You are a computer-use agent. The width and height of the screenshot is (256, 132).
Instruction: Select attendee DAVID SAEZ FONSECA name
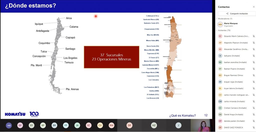(233, 127)
